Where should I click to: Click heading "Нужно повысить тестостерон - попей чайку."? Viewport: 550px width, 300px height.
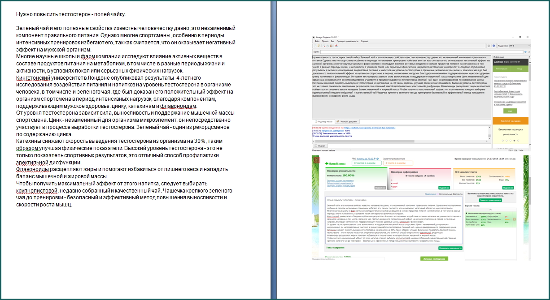pyautogui.click(x=71, y=14)
